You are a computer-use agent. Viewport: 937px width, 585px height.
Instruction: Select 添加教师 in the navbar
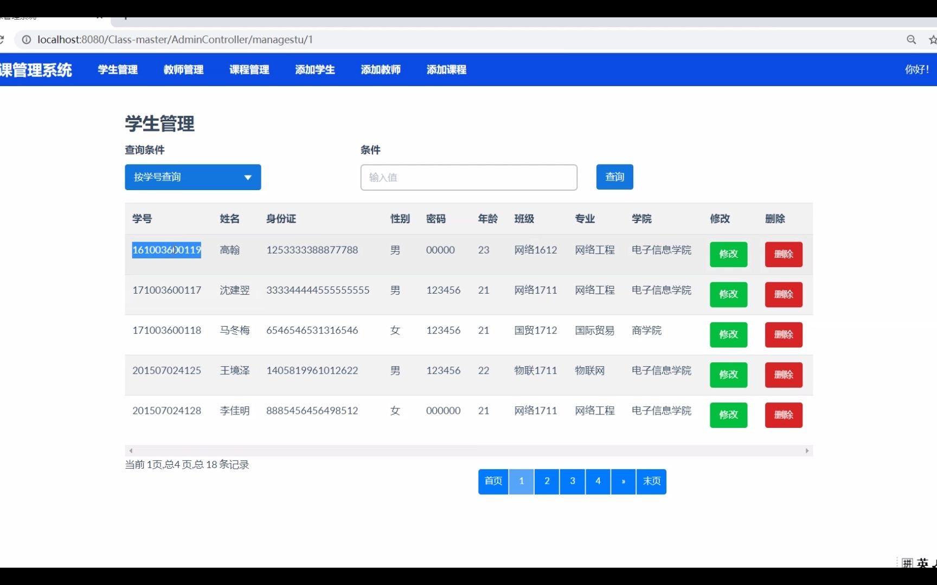[381, 70]
